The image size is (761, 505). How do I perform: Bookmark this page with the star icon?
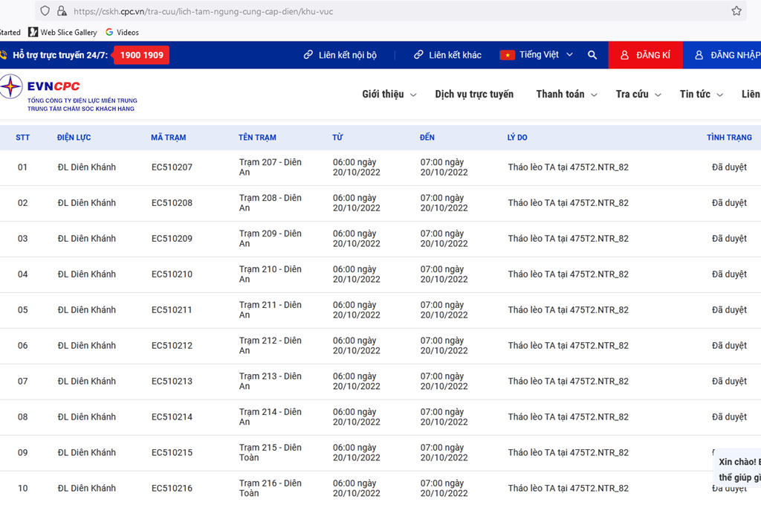pyautogui.click(x=736, y=10)
